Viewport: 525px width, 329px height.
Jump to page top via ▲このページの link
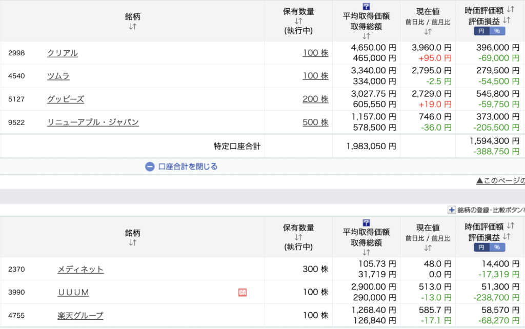click(500, 180)
